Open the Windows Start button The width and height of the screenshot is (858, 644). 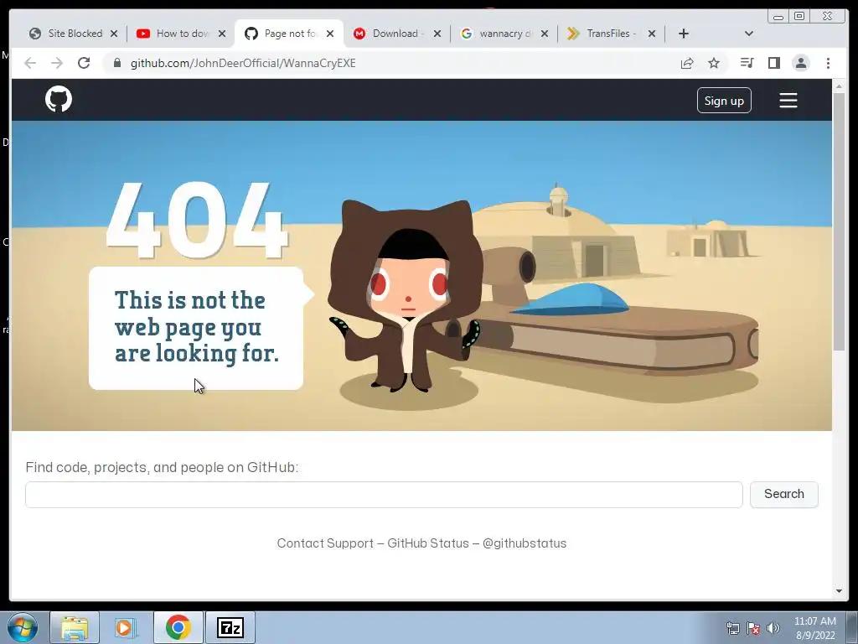click(23, 627)
